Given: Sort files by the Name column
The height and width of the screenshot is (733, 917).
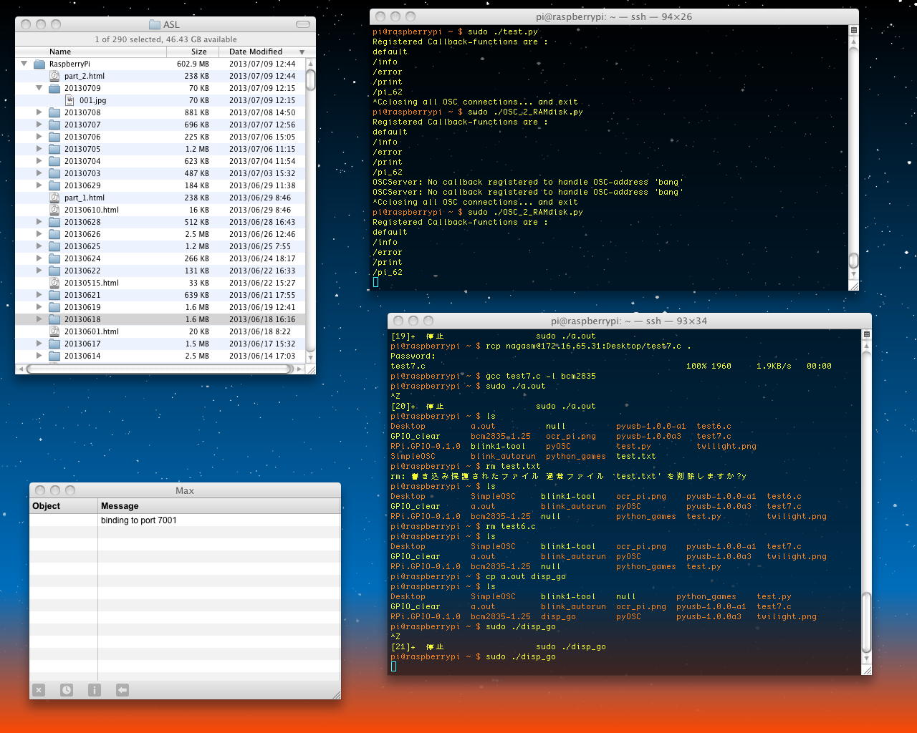Looking at the screenshot, I should click(x=60, y=52).
